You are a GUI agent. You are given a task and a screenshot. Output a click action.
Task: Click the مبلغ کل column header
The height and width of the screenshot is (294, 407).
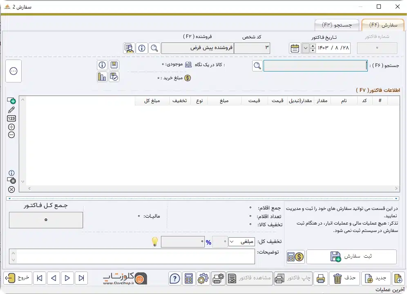pos(152,101)
